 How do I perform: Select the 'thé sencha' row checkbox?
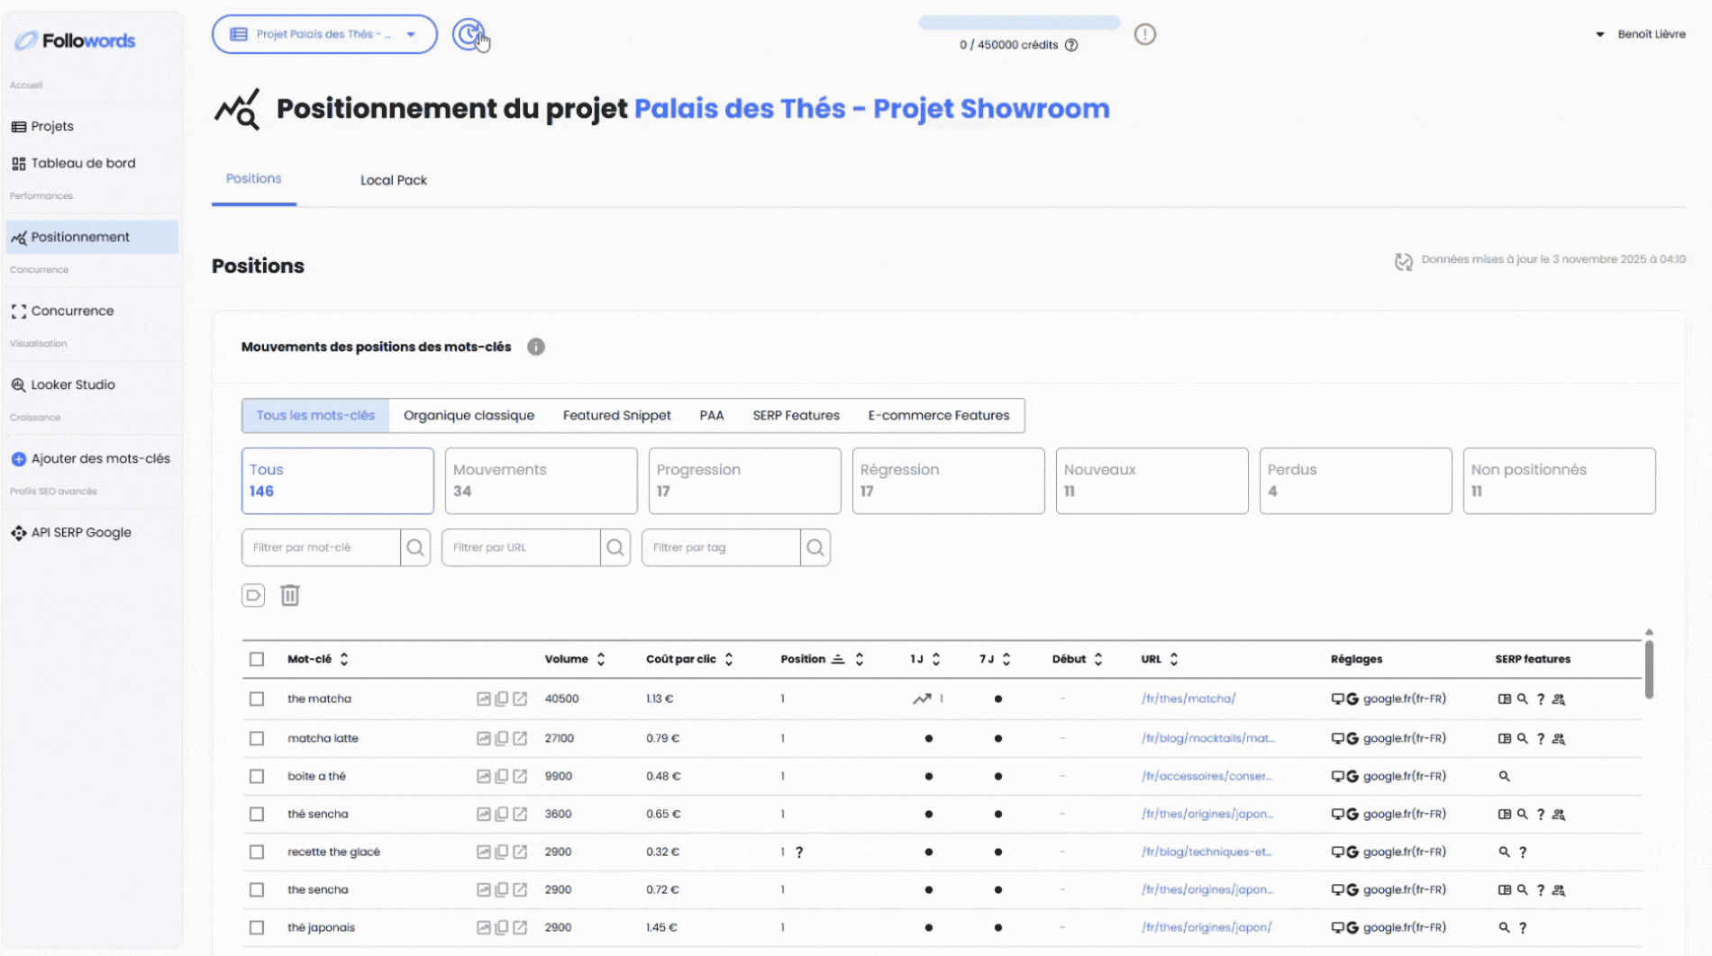tap(257, 814)
